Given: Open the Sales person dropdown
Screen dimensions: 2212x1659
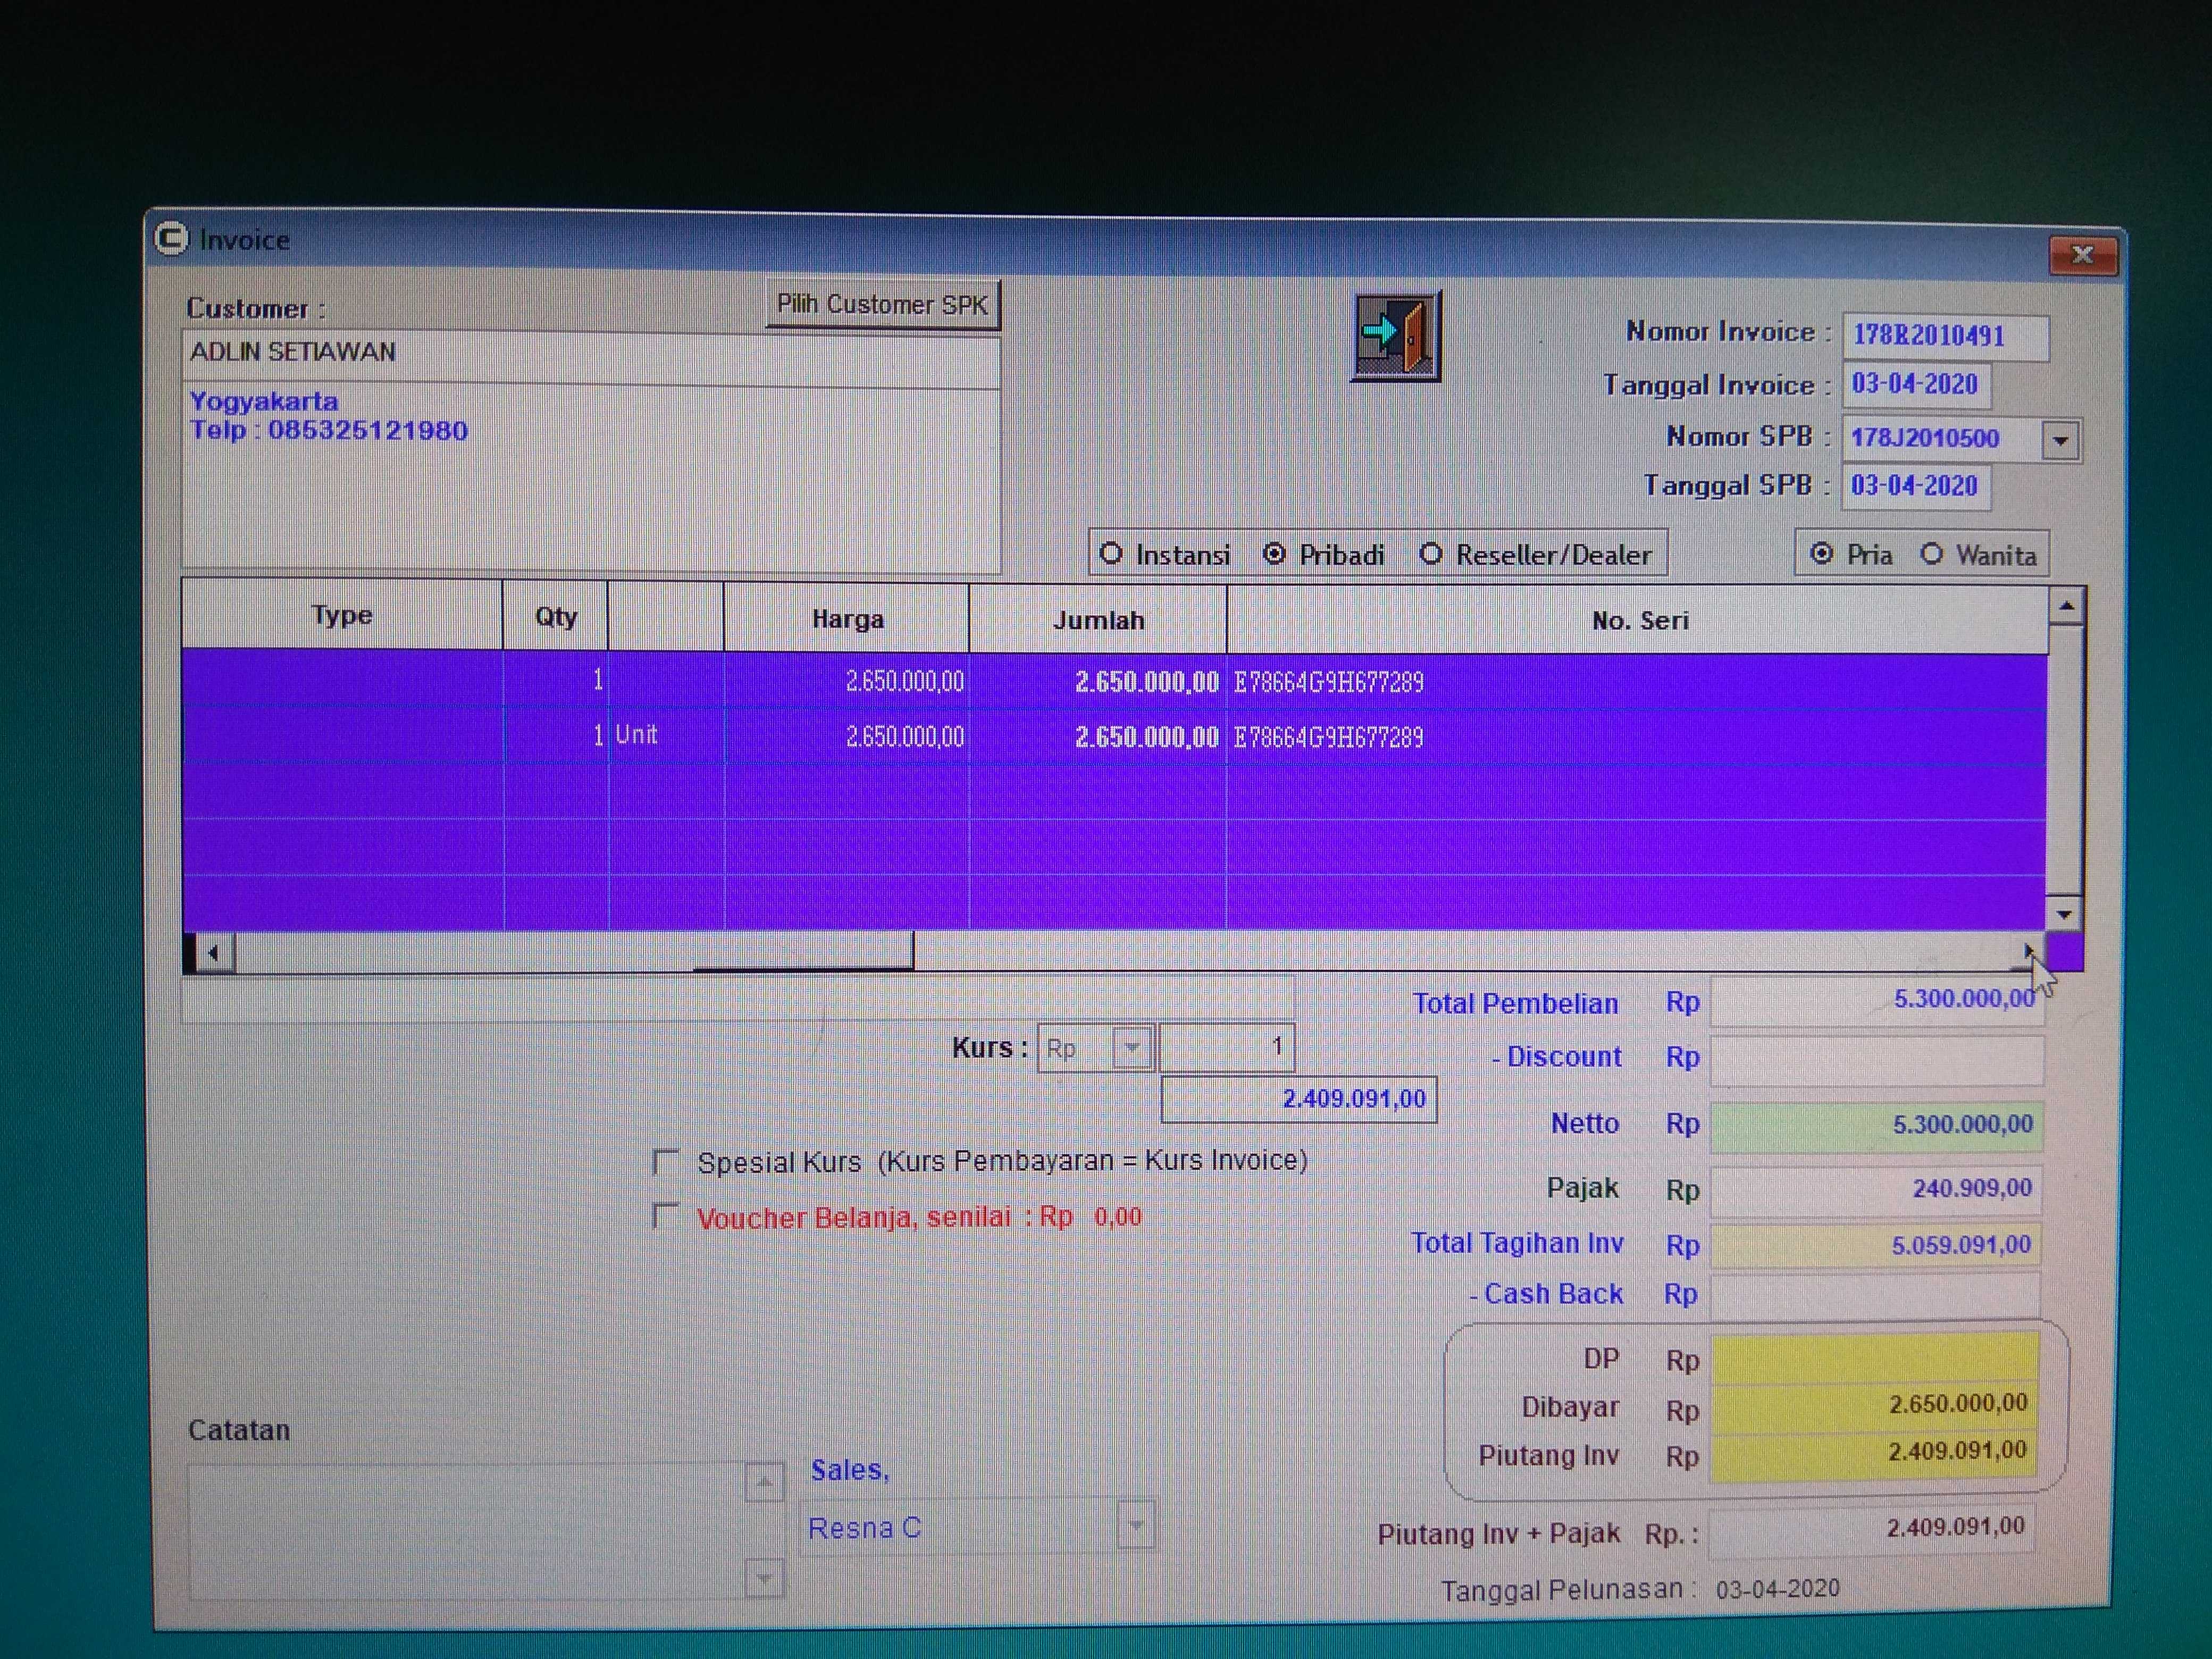Looking at the screenshot, I should (x=1135, y=1525).
